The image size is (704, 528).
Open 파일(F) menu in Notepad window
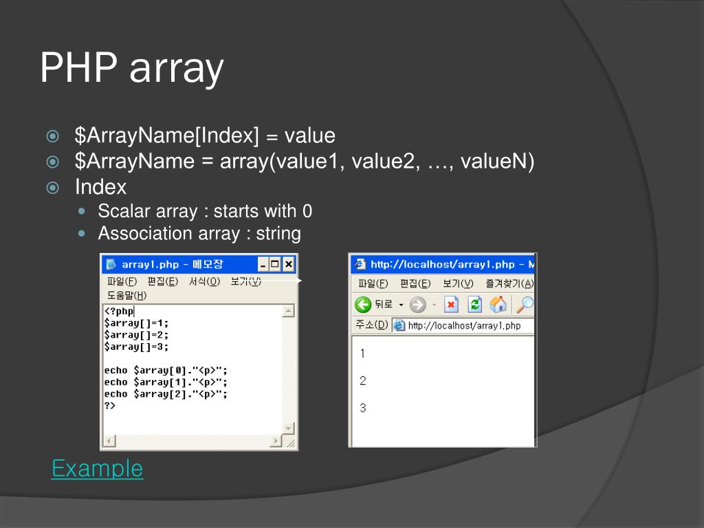coord(122,281)
